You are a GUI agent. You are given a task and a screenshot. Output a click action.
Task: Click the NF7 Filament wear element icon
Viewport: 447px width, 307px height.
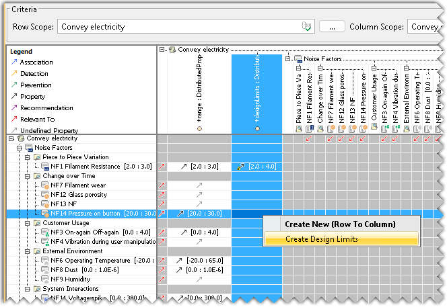(45, 185)
